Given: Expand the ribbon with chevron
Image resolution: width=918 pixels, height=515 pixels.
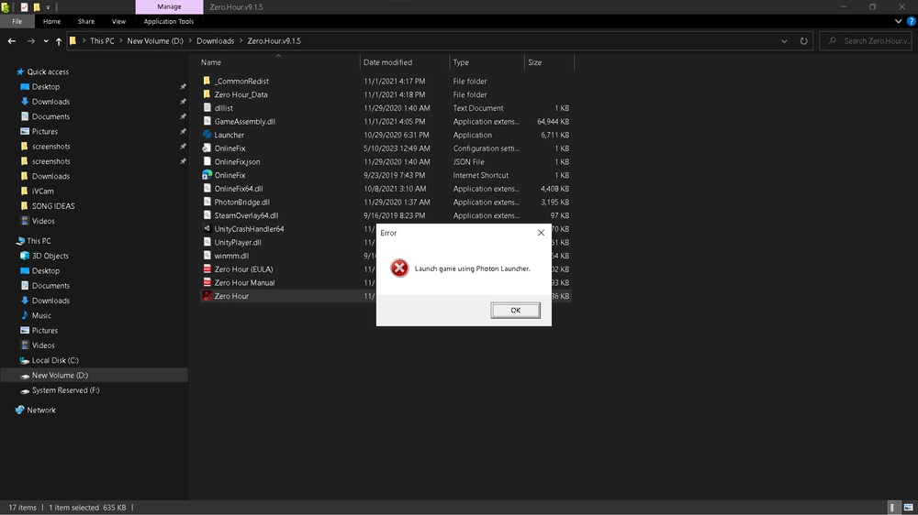Looking at the screenshot, I should 898,21.
